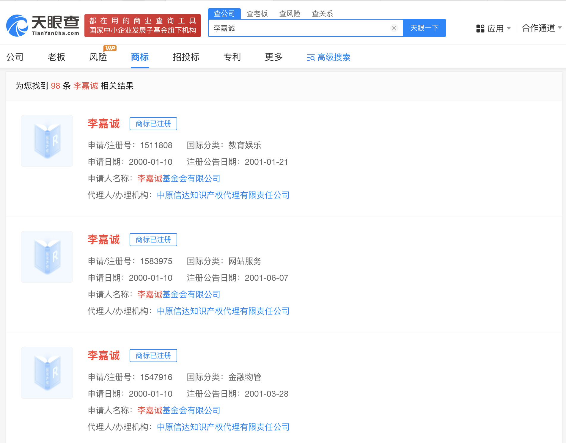This screenshot has width=566, height=443.
Task: Switch to the 查风险 search tab
Action: tap(290, 14)
